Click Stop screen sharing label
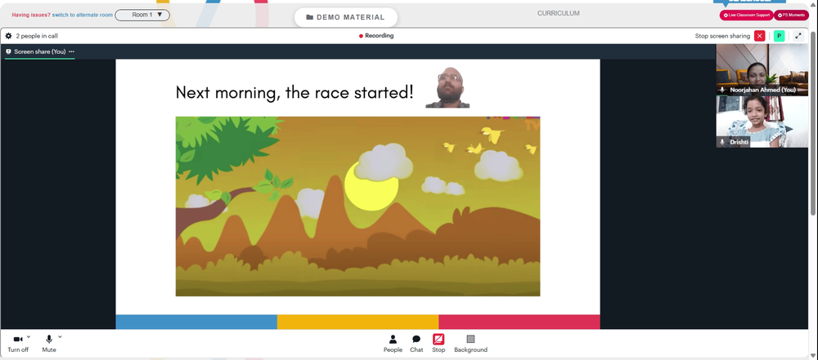 point(722,36)
